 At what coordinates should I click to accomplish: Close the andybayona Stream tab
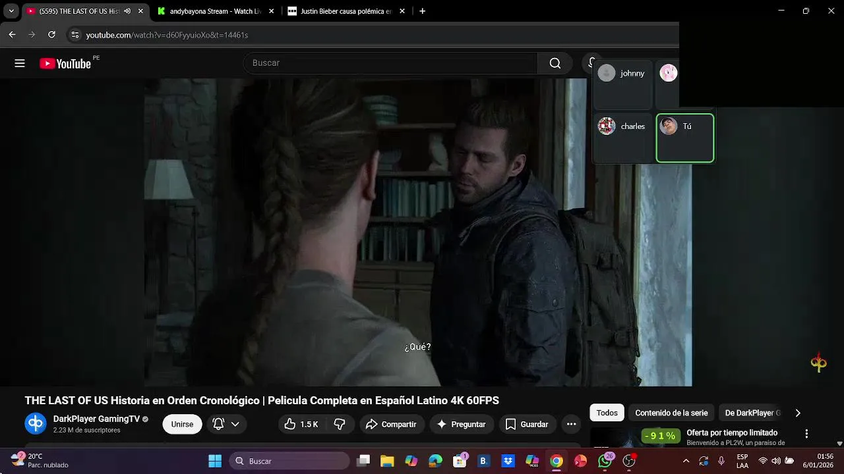coord(271,11)
